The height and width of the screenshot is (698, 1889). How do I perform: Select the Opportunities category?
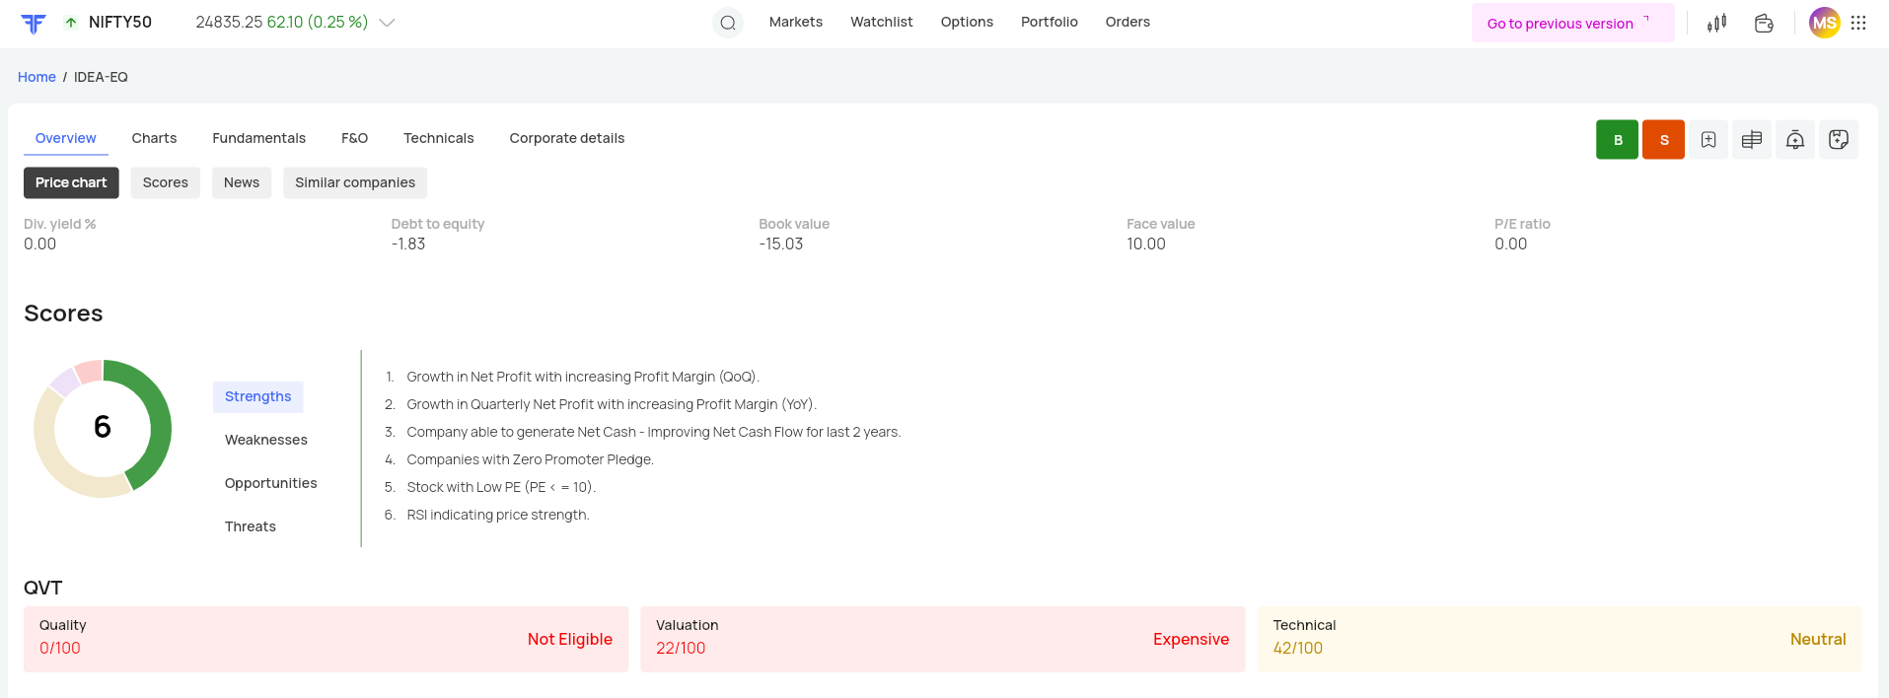click(x=271, y=483)
